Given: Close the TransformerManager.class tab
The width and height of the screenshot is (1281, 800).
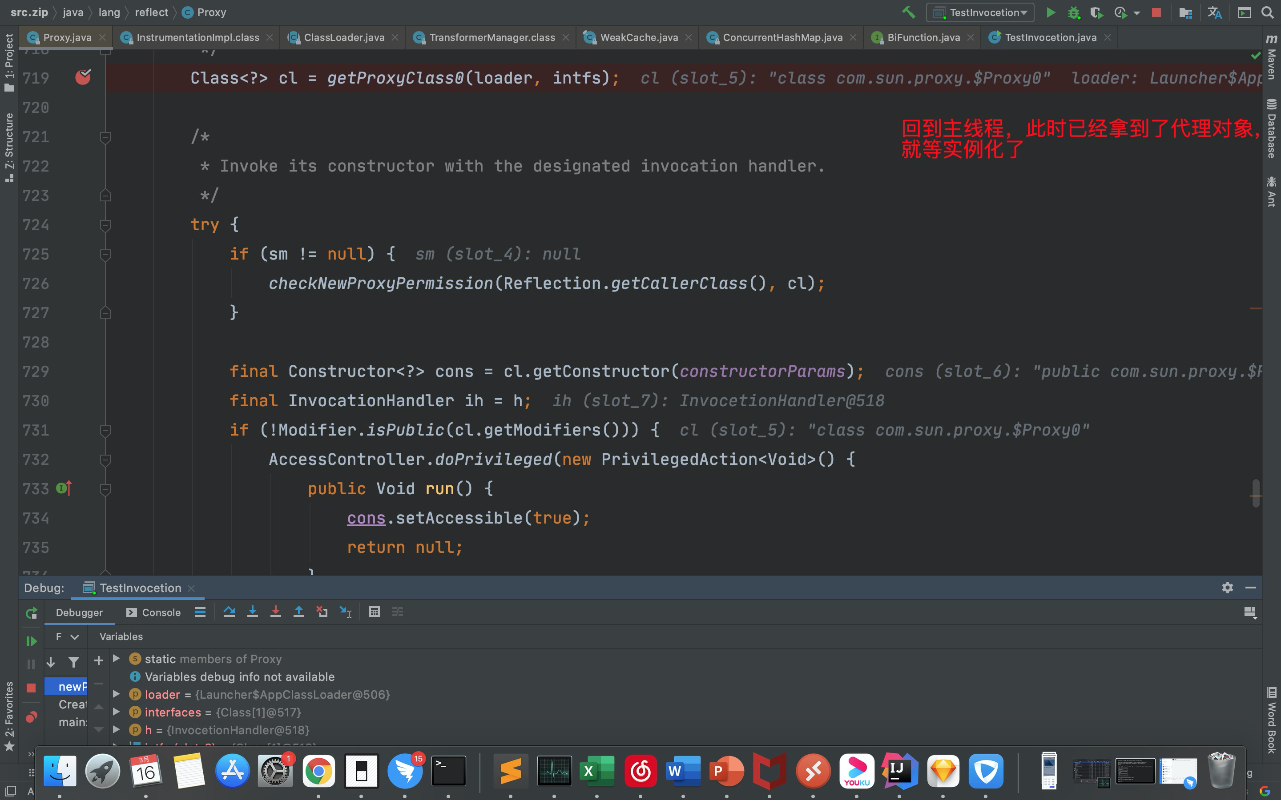Looking at the screenshot, I should click(x=565, y=37).
